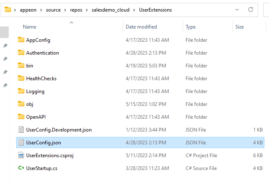This screenshot has height=182, width=269.
Task: Click the UserExtensions.csproj file icon
Action: pos(21,156)
